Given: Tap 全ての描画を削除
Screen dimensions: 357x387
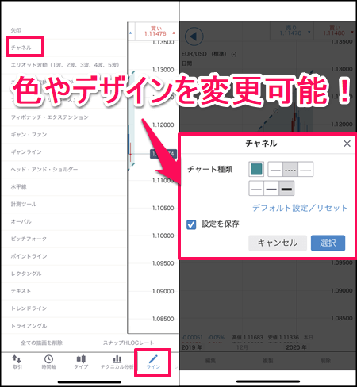Looking at the screenshot, I should click(41, 343).
